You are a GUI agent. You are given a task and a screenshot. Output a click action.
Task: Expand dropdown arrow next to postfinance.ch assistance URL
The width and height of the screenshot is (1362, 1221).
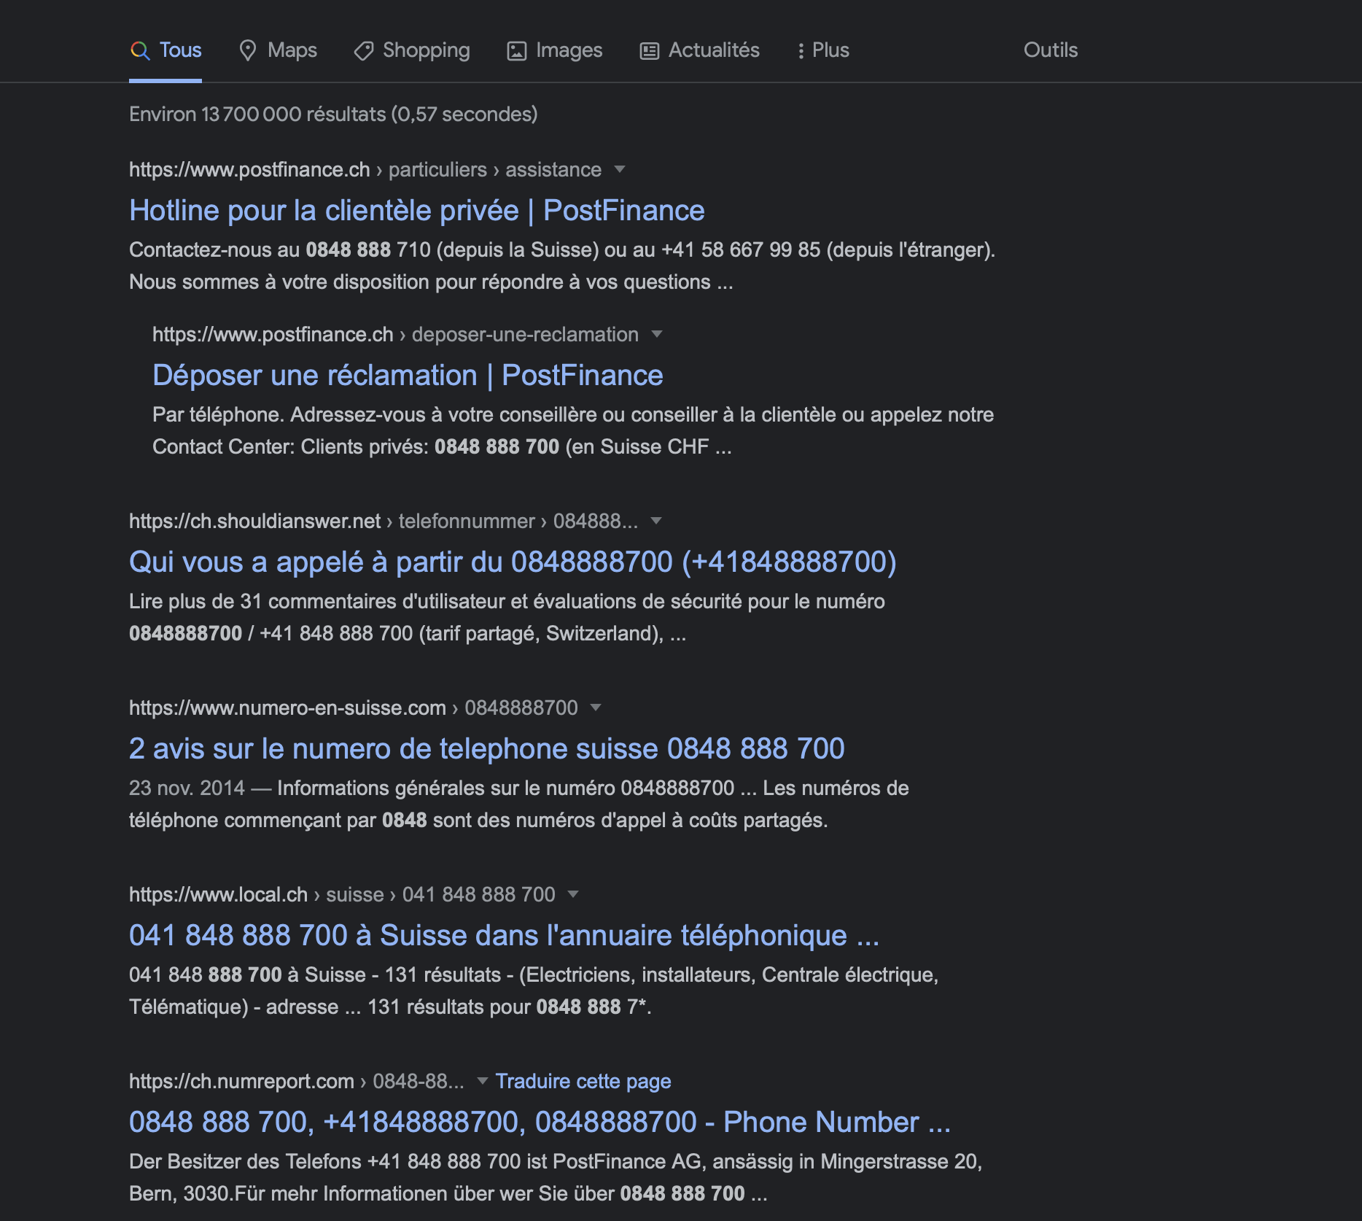[x=620, y=169]
